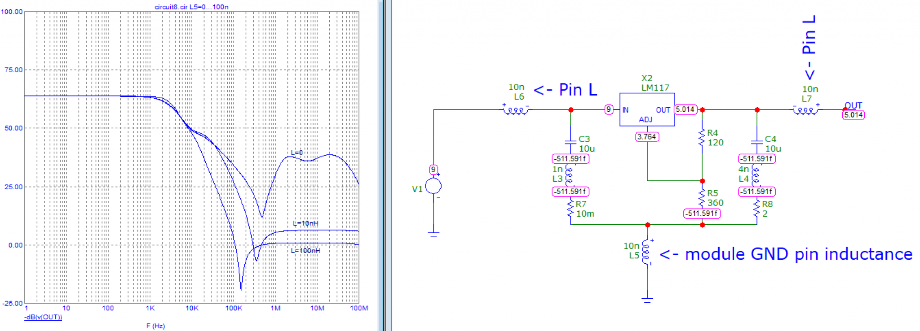
Task: Select the L6 input pin inductor
Action: (515, 109)
